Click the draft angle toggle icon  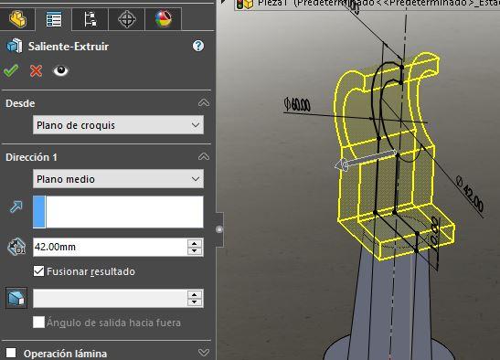16,298
